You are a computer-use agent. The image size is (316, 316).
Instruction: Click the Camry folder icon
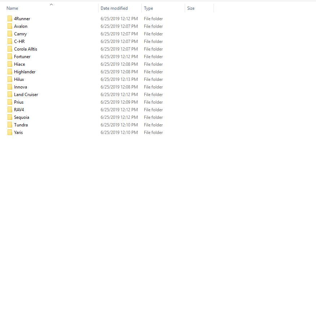point(10,34)
